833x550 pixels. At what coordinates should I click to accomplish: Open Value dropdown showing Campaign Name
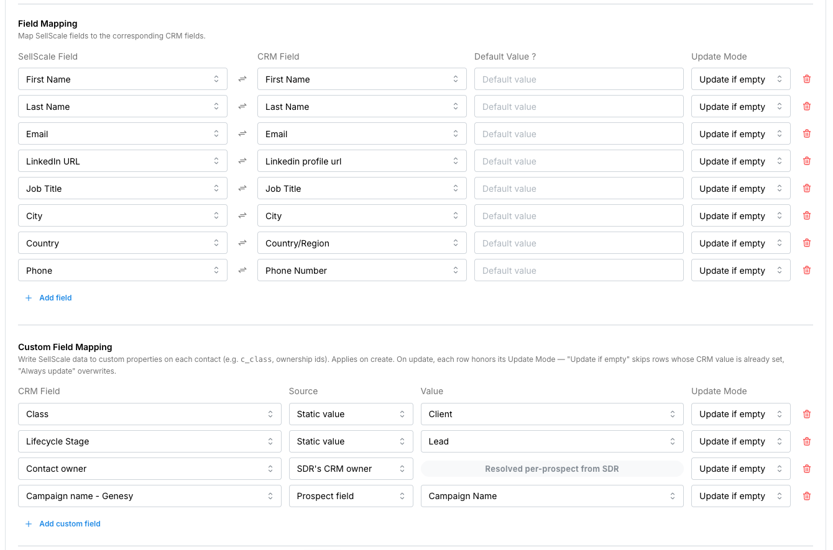[552, 496]
